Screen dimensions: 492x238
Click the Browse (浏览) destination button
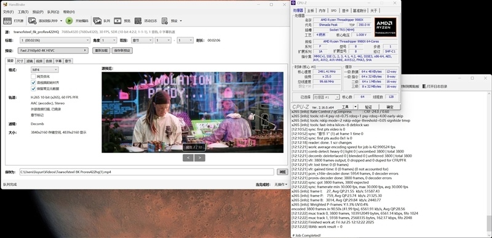click(282, 172)
